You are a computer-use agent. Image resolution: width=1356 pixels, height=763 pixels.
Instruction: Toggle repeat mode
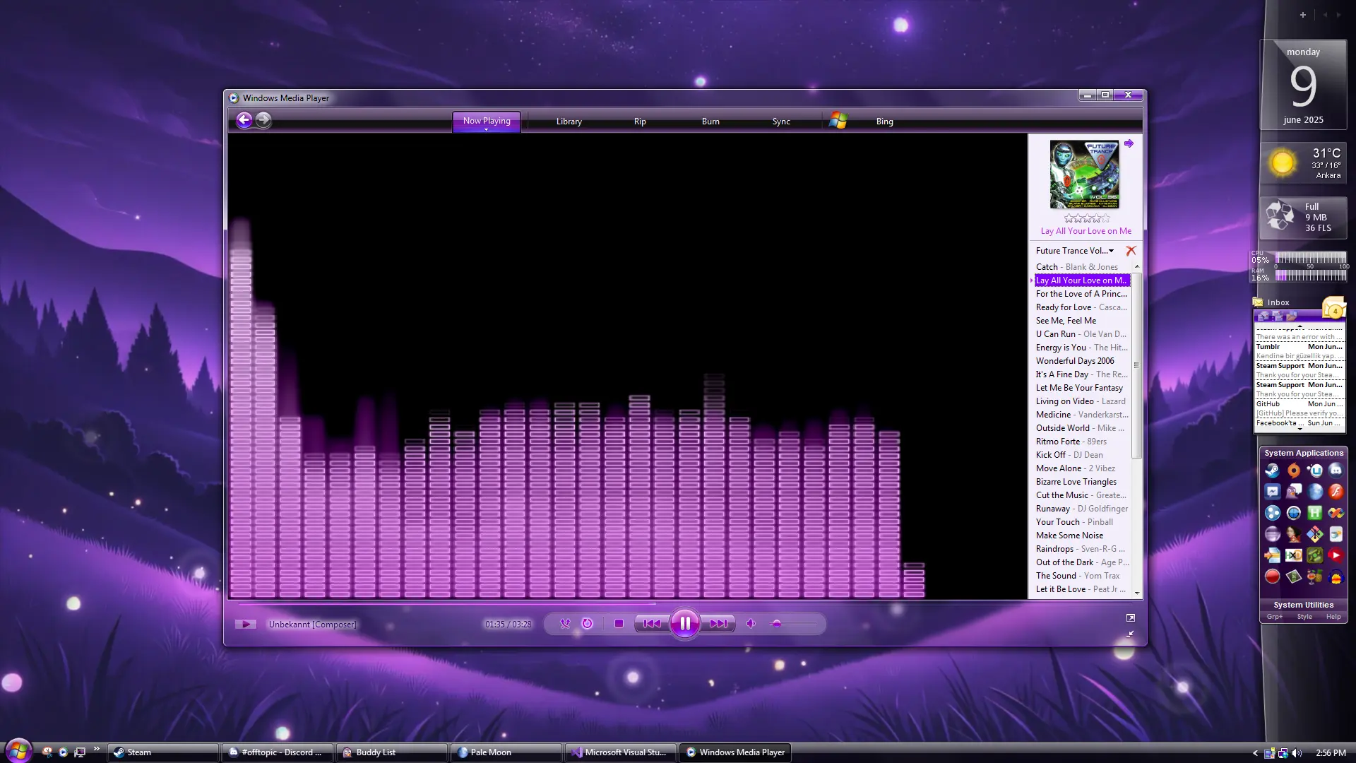(587, 623)
